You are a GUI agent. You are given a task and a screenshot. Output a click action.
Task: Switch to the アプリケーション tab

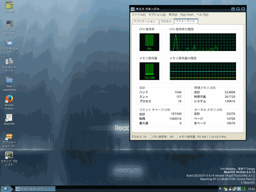(x=145, y=21)
